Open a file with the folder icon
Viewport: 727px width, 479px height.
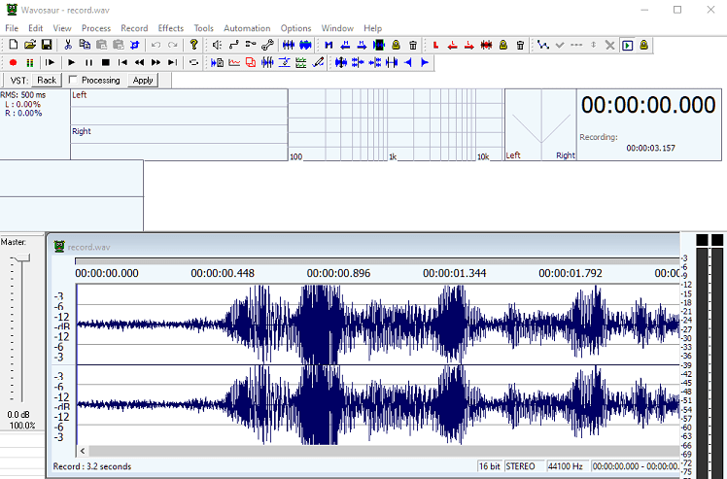click(30, 45)
